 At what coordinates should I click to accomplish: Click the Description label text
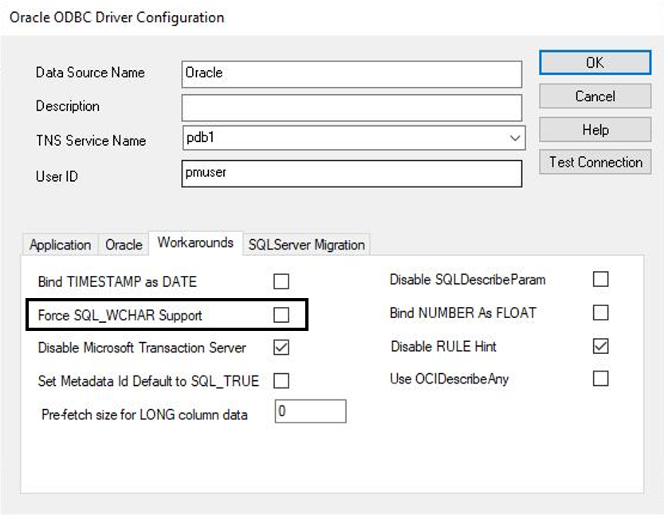(68, 106)
